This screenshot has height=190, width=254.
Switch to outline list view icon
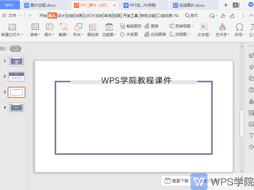click(x=3, y=49)
